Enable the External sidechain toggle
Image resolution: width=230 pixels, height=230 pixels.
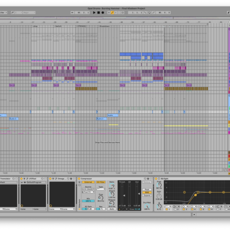[x=88, y=182]
